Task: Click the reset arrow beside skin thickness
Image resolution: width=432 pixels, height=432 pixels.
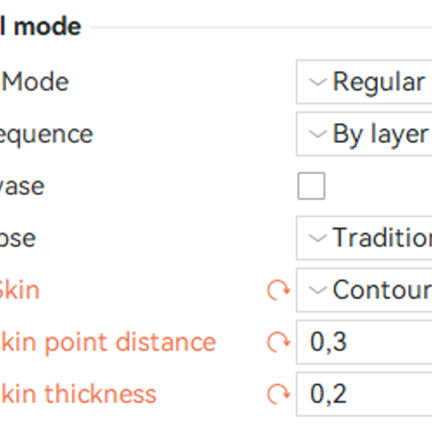Action: (x=278, y=394)
